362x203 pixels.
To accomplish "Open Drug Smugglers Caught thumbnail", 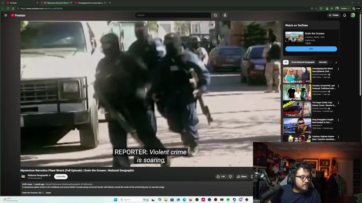I will 297,126.
